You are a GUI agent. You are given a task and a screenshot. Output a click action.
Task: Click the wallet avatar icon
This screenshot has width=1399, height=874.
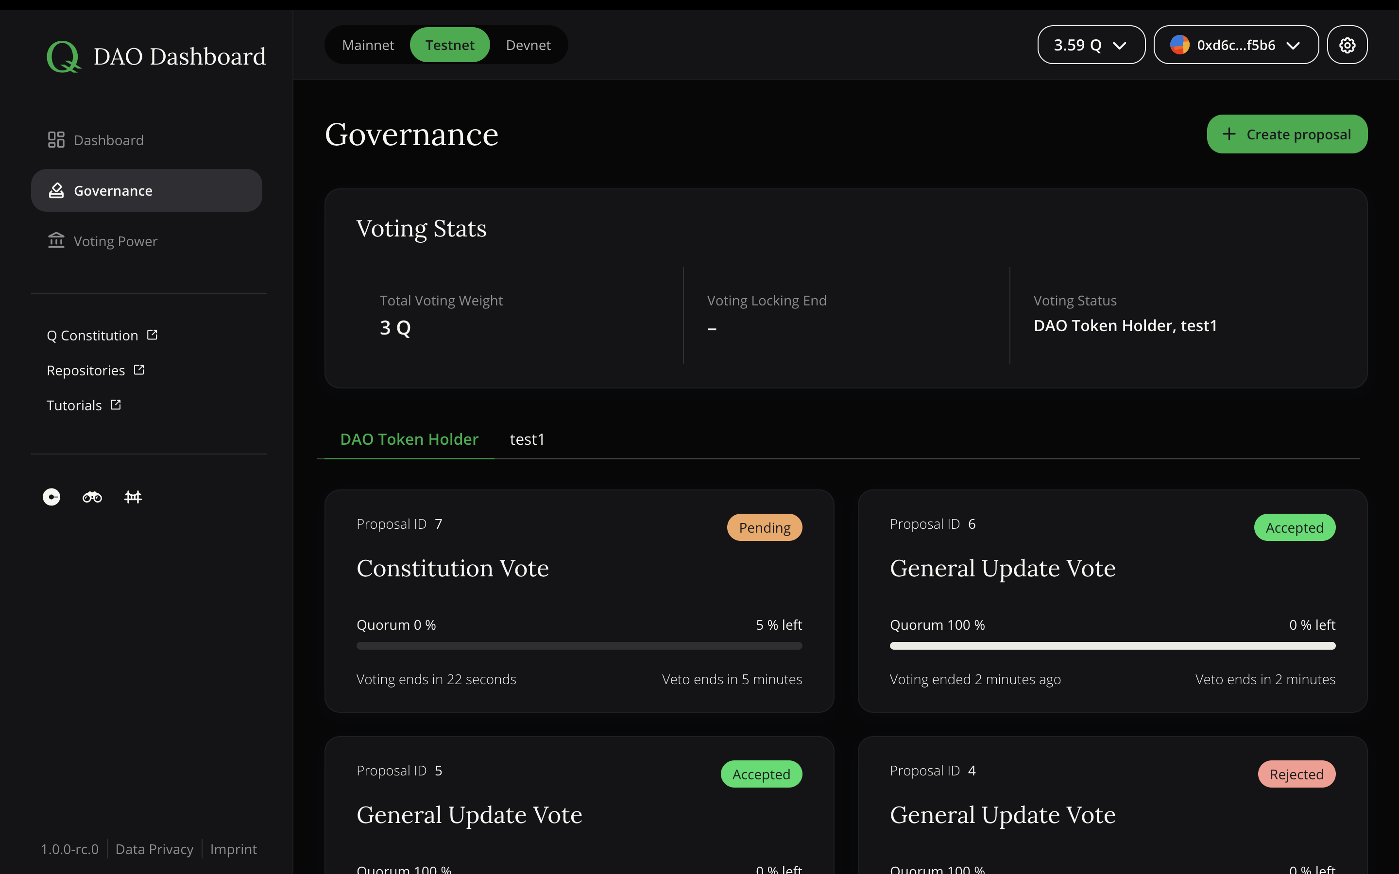(1179, 45)
